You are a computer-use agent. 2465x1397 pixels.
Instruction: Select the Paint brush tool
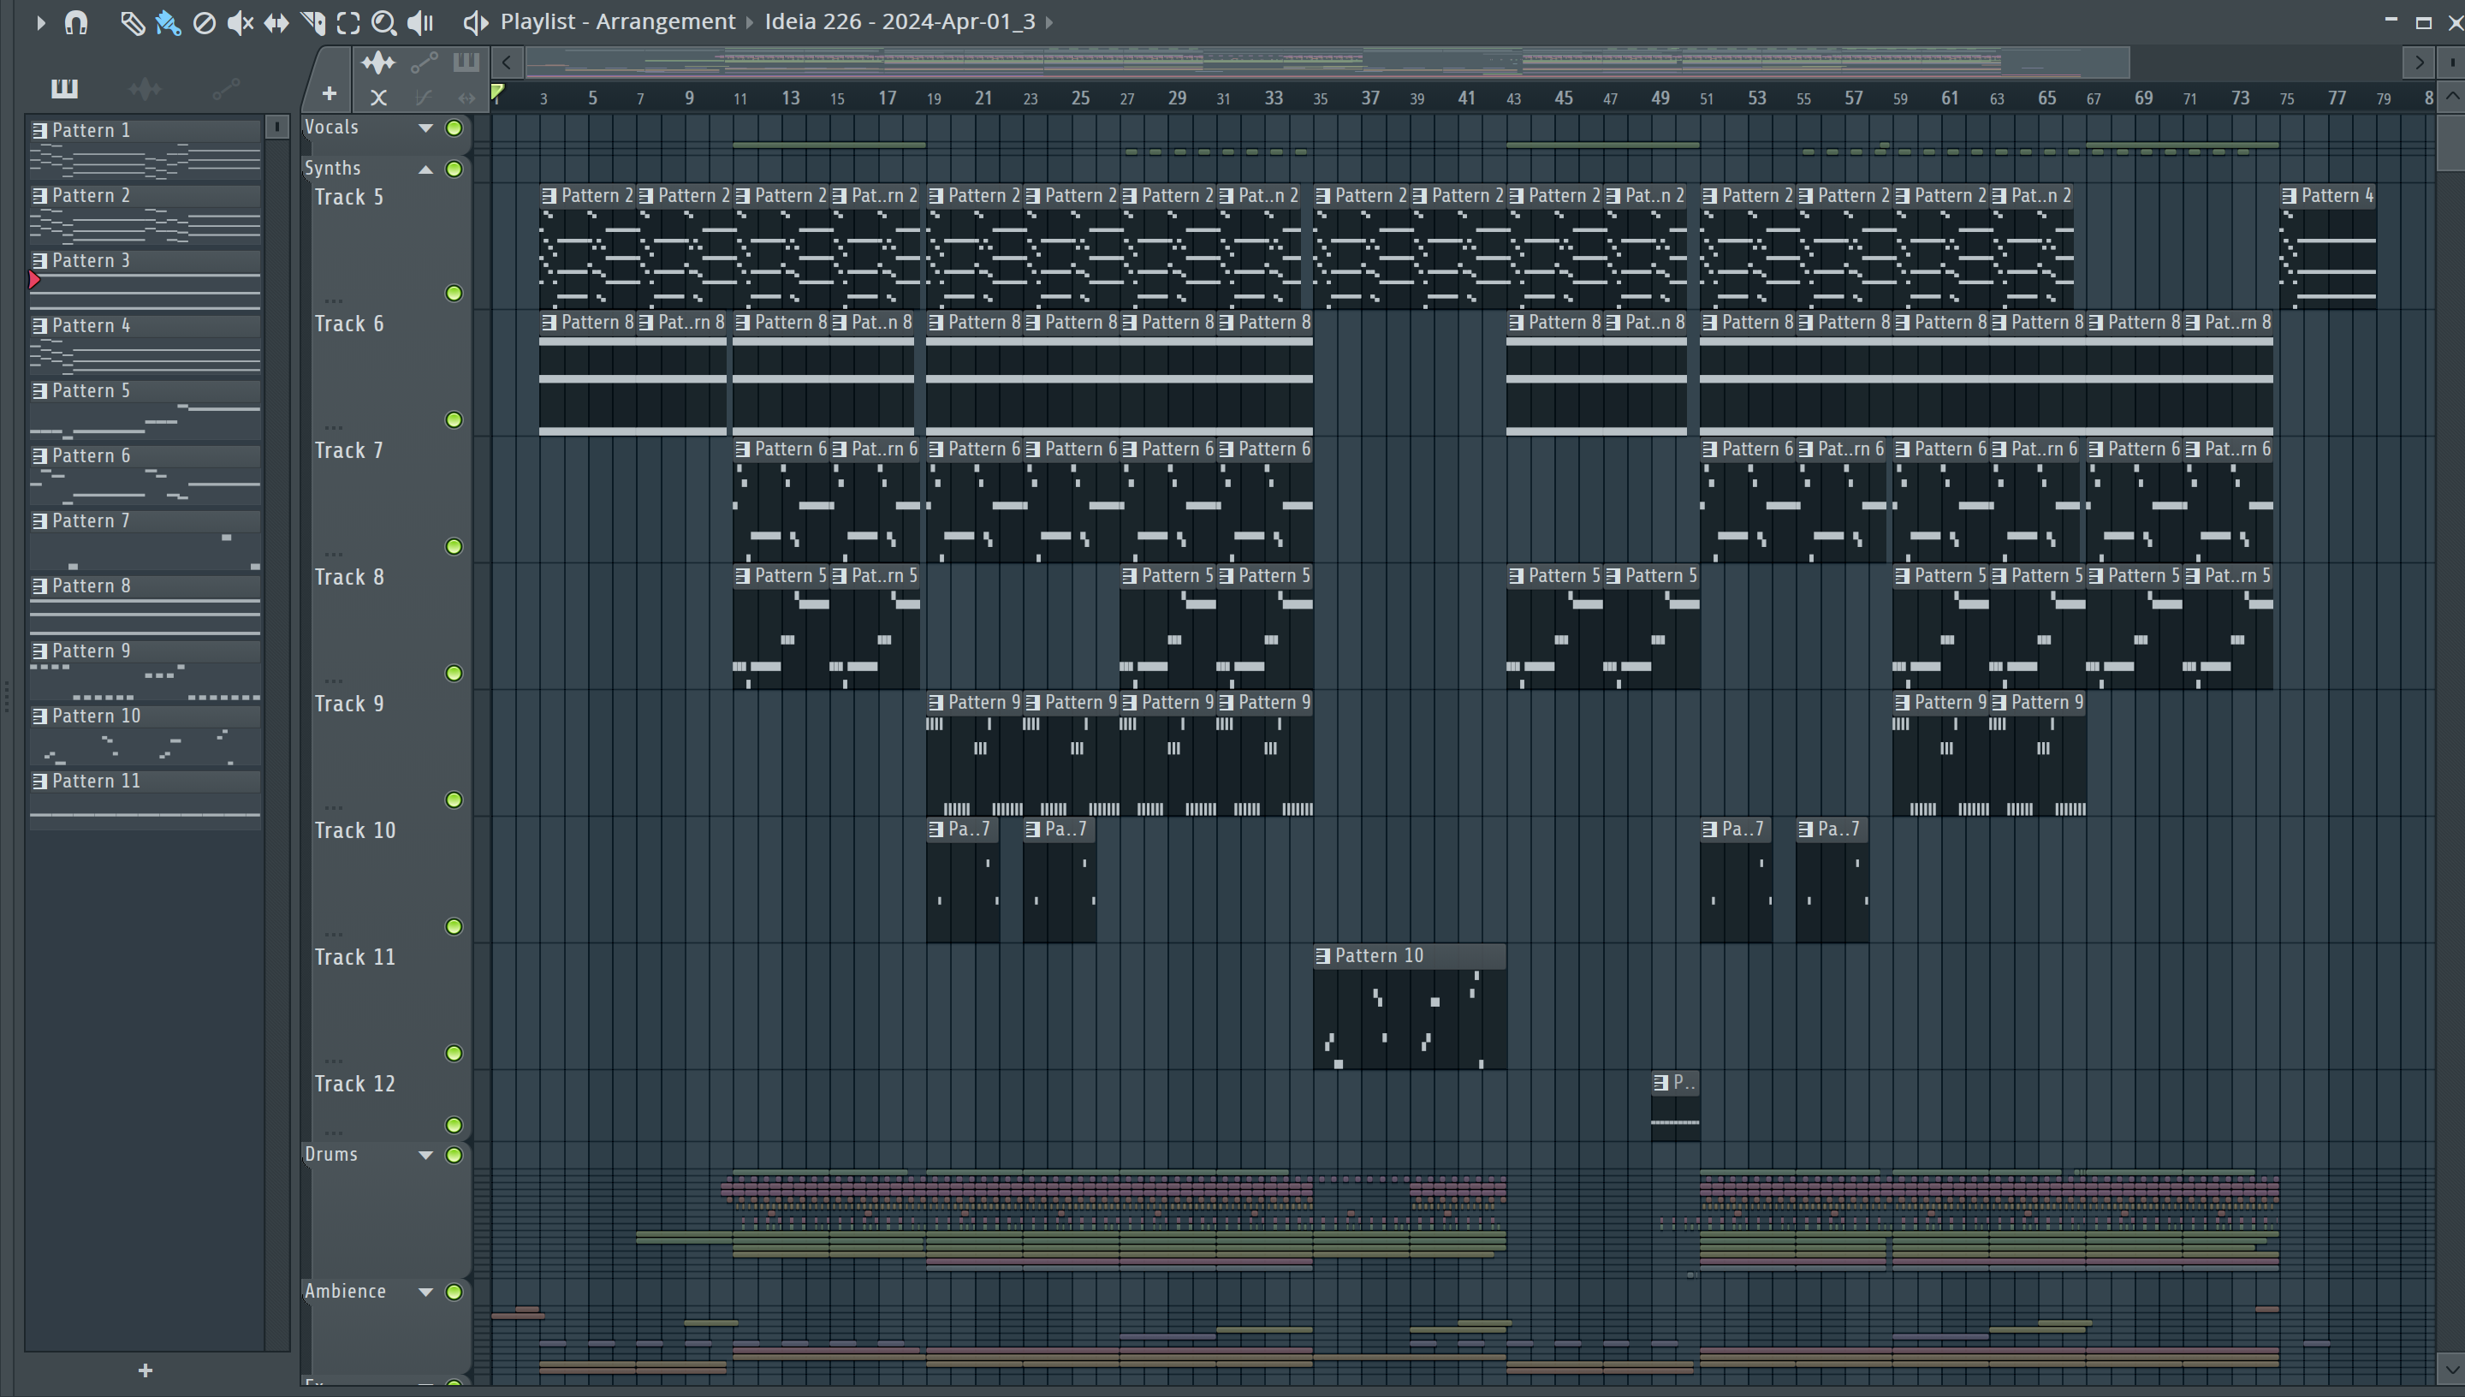168,22
